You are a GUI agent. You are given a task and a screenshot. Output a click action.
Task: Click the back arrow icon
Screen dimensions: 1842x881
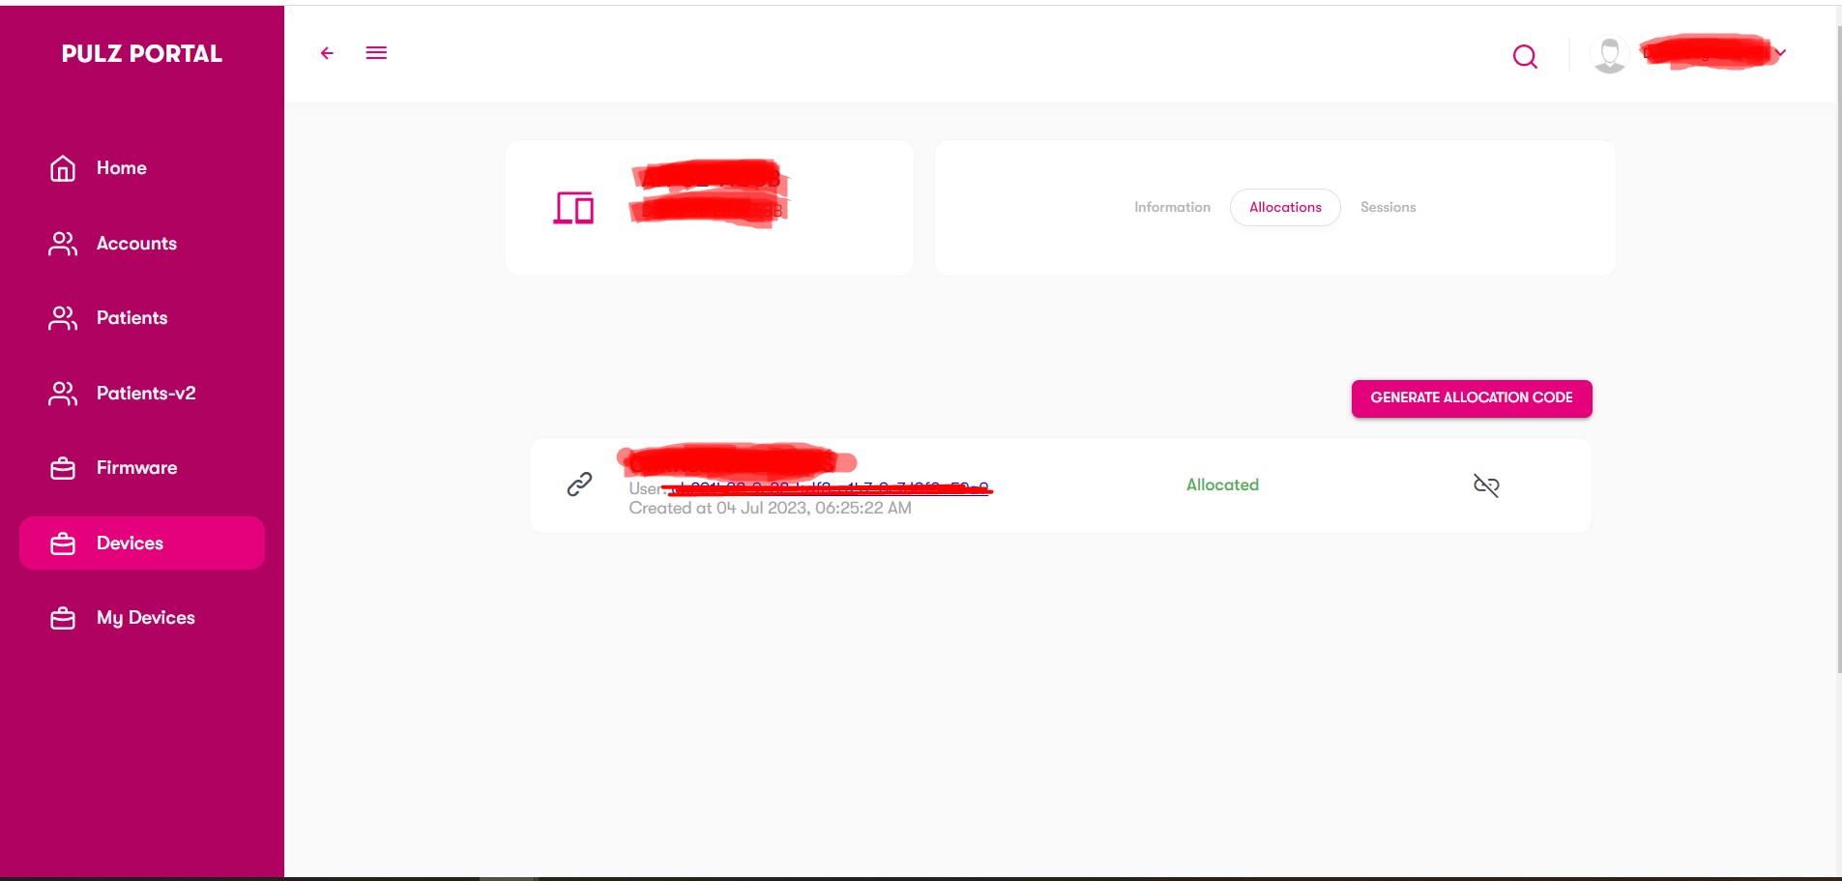tap(327, 53)
